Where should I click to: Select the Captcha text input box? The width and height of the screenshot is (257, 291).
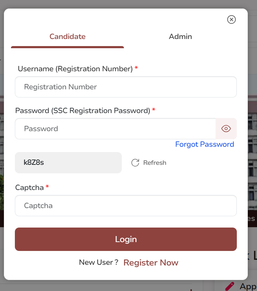pos(126,206)
